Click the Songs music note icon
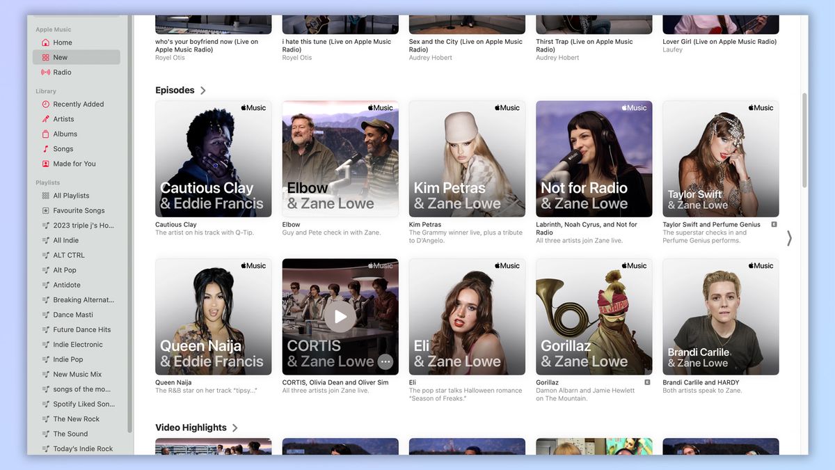835x470 pixels. pos(45,149)
